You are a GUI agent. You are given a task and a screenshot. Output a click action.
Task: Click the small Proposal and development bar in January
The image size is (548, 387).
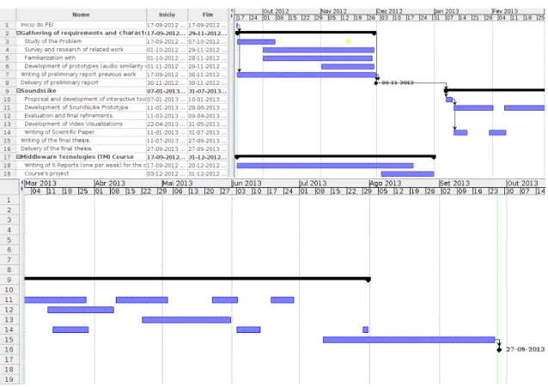coord(449,100)
